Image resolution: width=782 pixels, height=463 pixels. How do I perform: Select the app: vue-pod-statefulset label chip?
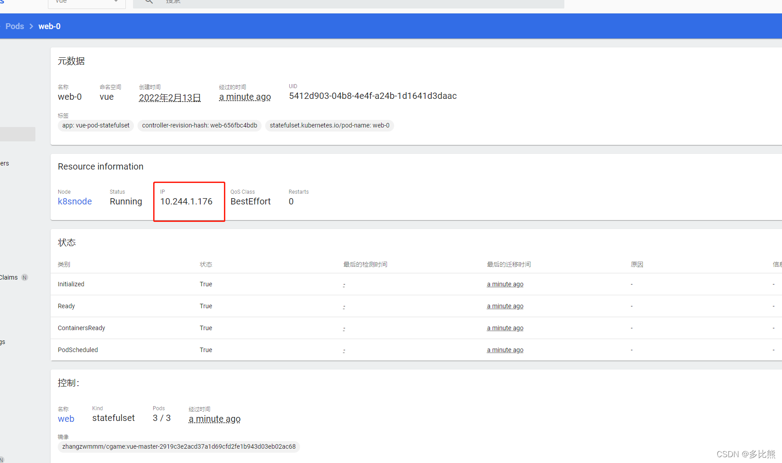click(96, 125)
